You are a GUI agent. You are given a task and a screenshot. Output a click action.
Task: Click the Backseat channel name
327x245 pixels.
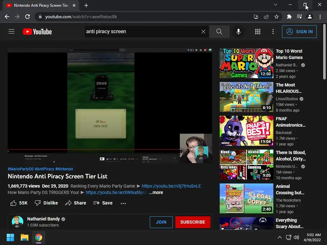point(284,132)
